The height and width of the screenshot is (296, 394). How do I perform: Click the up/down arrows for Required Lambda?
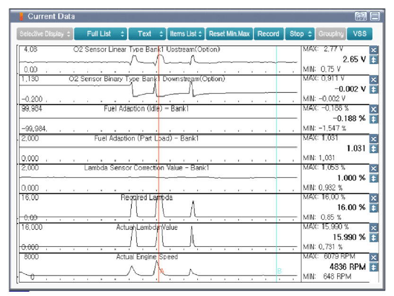[x=374, y=208]
